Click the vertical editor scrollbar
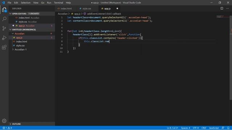This screenshot has height=130, width=232. 231,57
